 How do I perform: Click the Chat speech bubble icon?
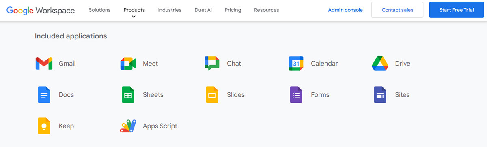(212, 64)
